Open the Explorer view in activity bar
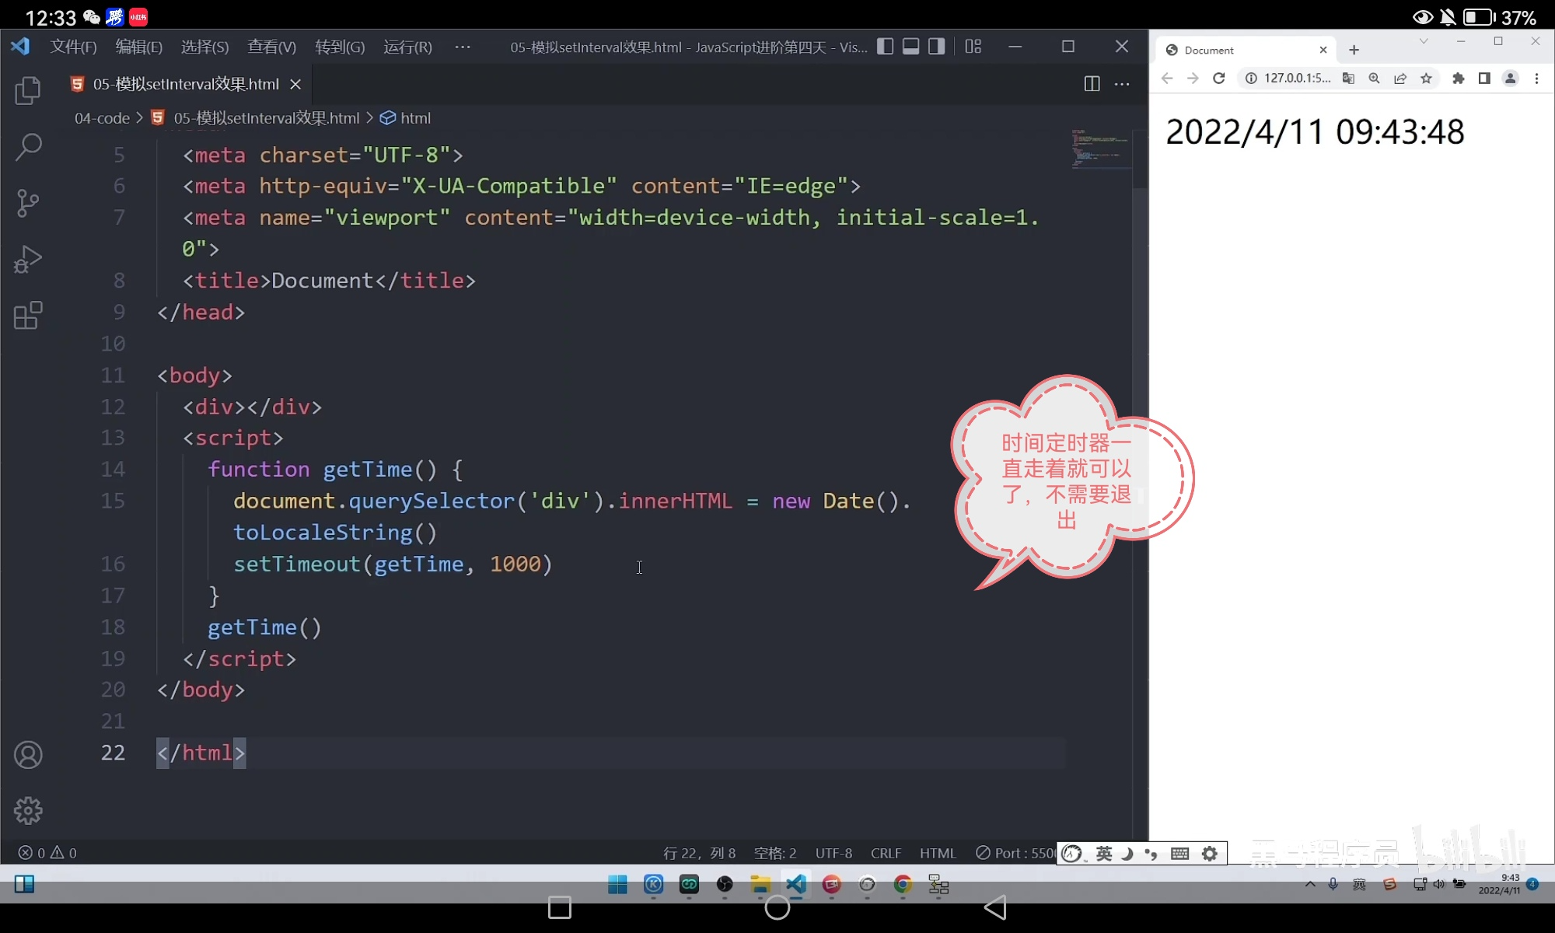Viewport: 1555px width, 933px height. coord(28,91)
